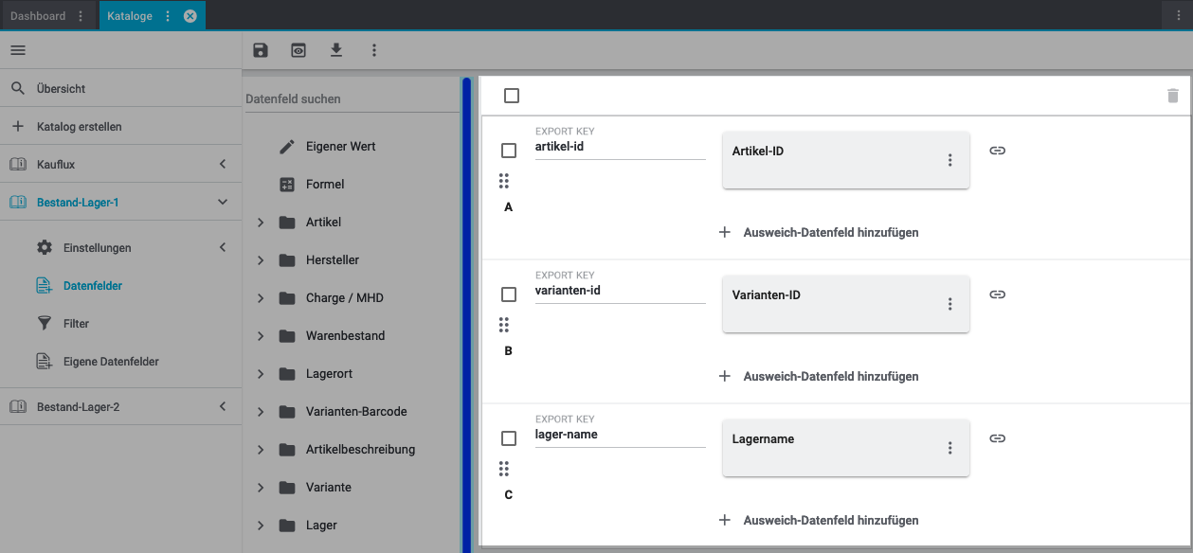Click the download icon in the toolbar
Screen dimensions: 1193x553
pos(336,50)
